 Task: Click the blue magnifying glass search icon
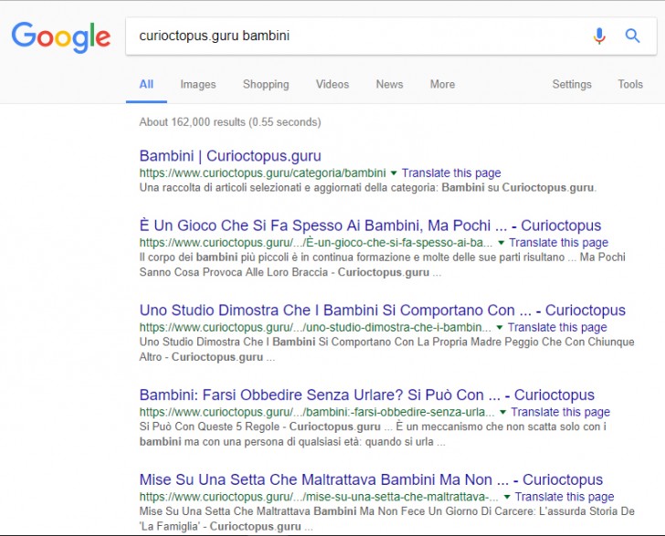pos(632,37)
